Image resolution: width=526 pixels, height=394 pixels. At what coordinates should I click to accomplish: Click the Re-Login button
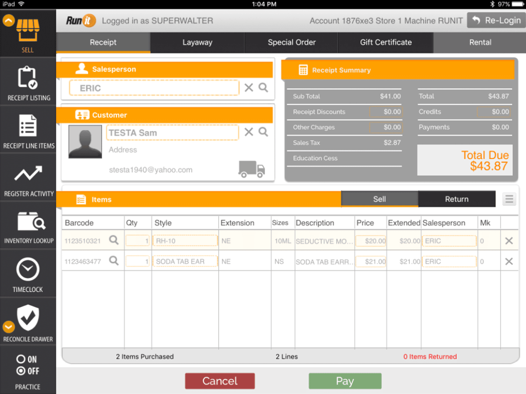coord(496,20)
